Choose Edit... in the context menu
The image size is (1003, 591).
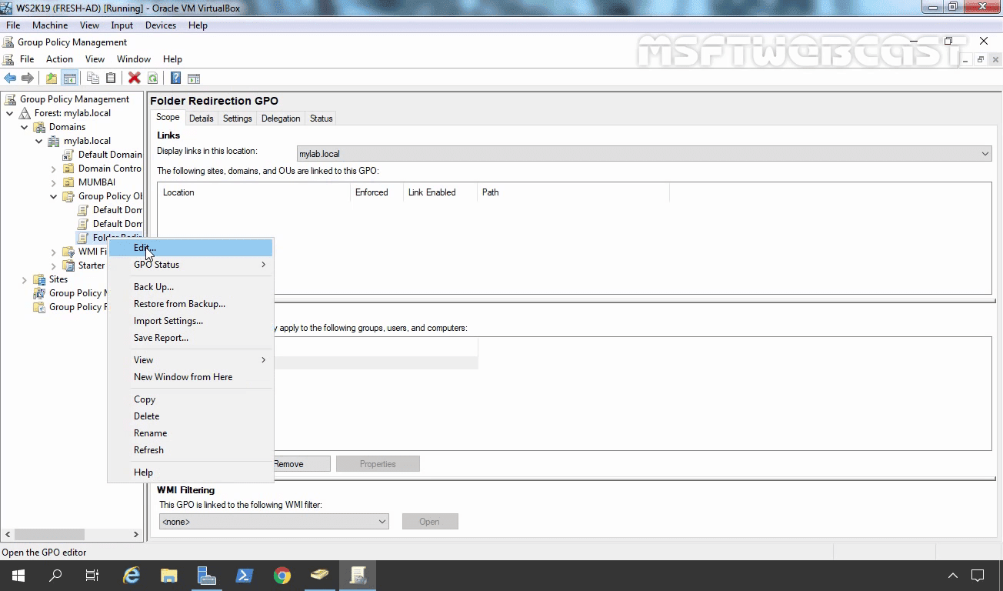(191, 248)
